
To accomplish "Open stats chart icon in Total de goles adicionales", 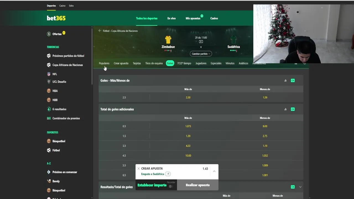I will tap(285, 109).
